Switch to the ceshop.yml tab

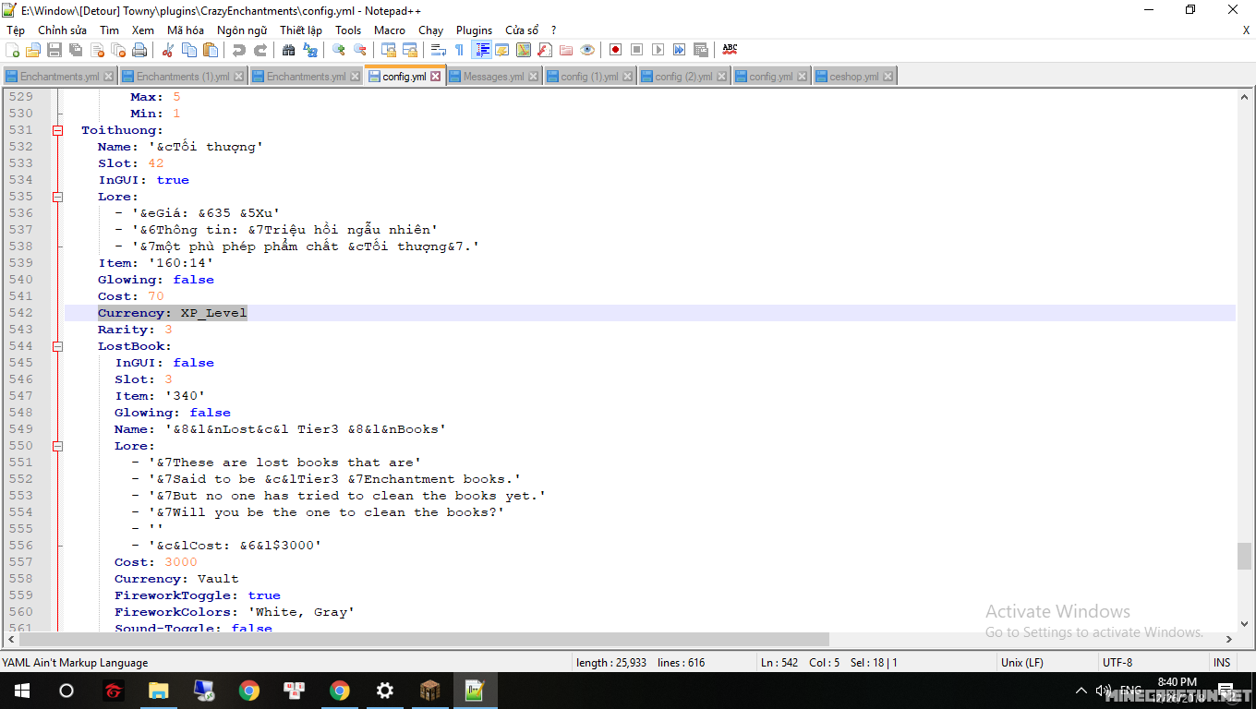tap(854, 77)
